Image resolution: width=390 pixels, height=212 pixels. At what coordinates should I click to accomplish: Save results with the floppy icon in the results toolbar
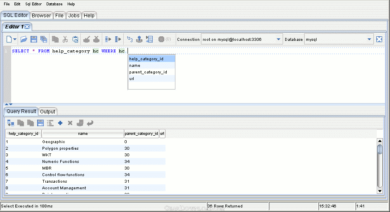(40, 123)
